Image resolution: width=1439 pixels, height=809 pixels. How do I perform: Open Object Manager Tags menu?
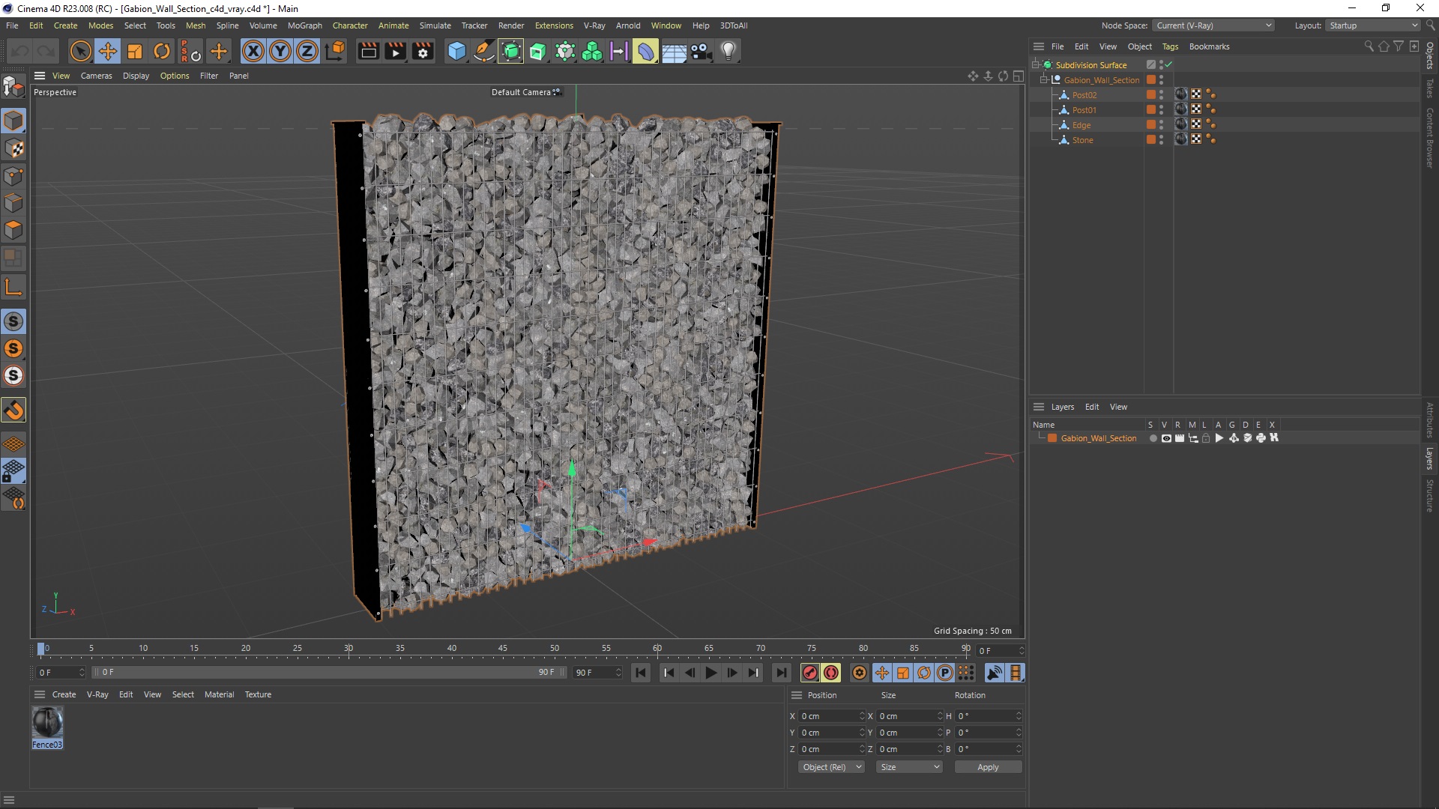(1170, 46)
